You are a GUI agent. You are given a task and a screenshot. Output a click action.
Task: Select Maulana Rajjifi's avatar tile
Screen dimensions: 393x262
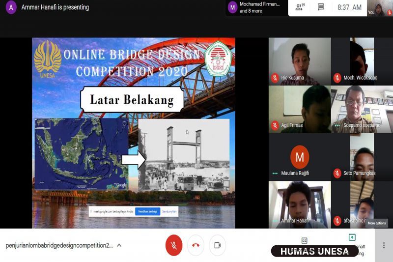point(300,157)
